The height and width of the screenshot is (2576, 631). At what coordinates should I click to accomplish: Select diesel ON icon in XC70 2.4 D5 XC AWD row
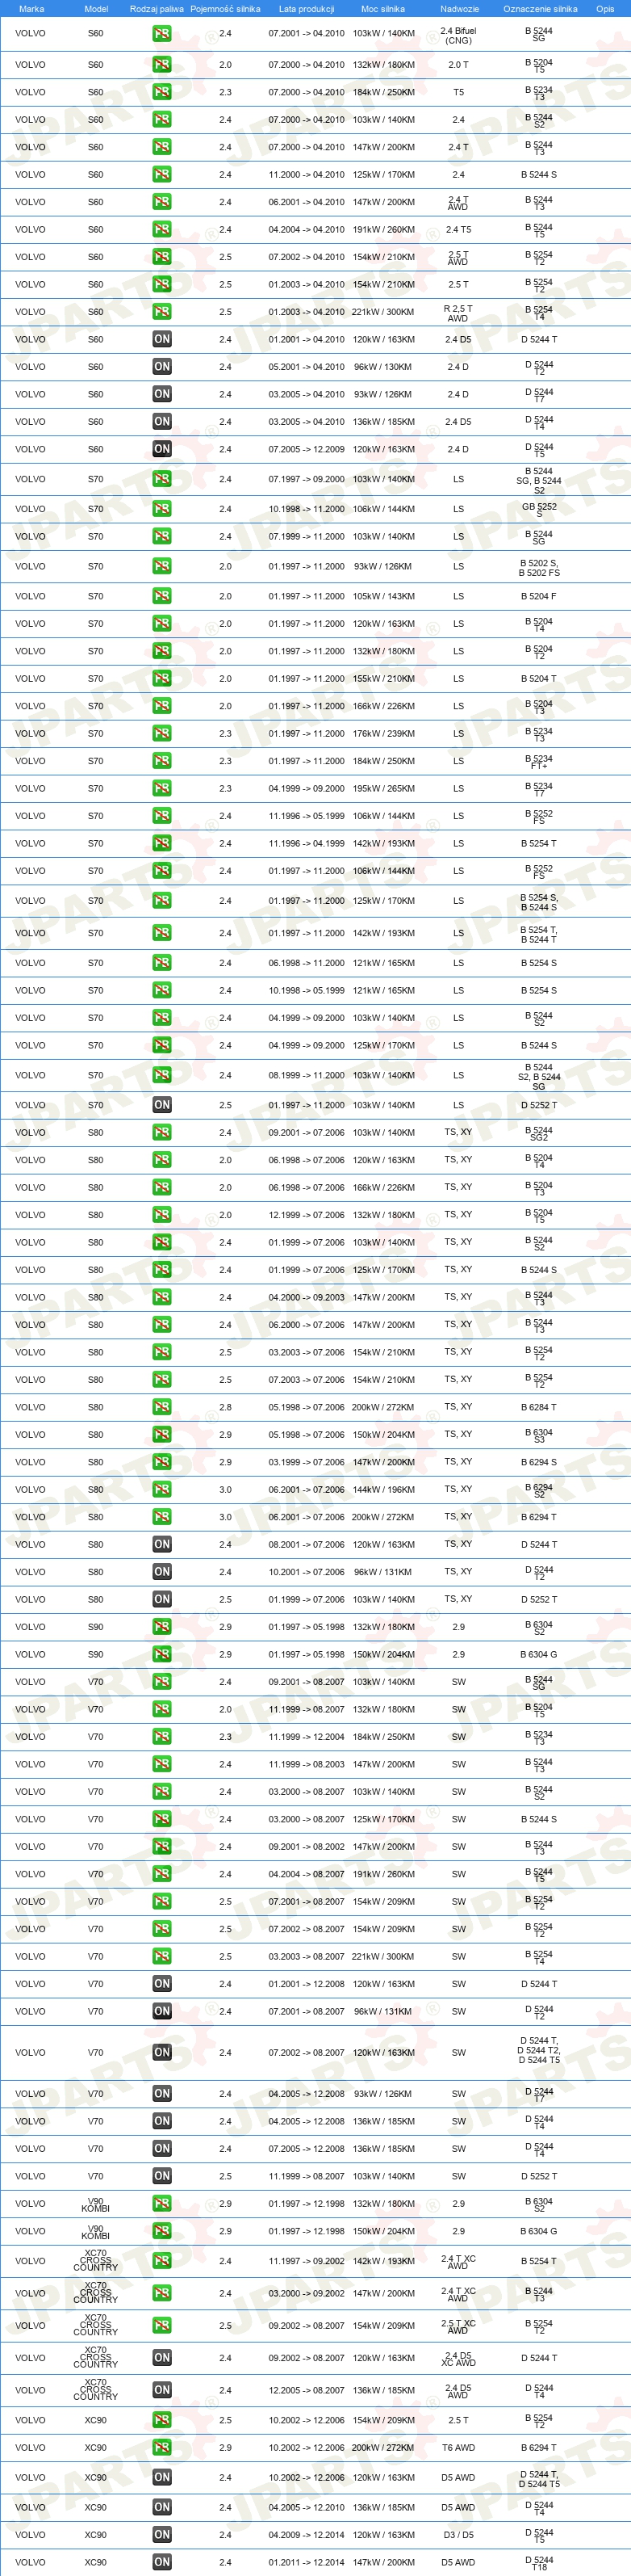pyautogui.click(x=161, y=2358)
